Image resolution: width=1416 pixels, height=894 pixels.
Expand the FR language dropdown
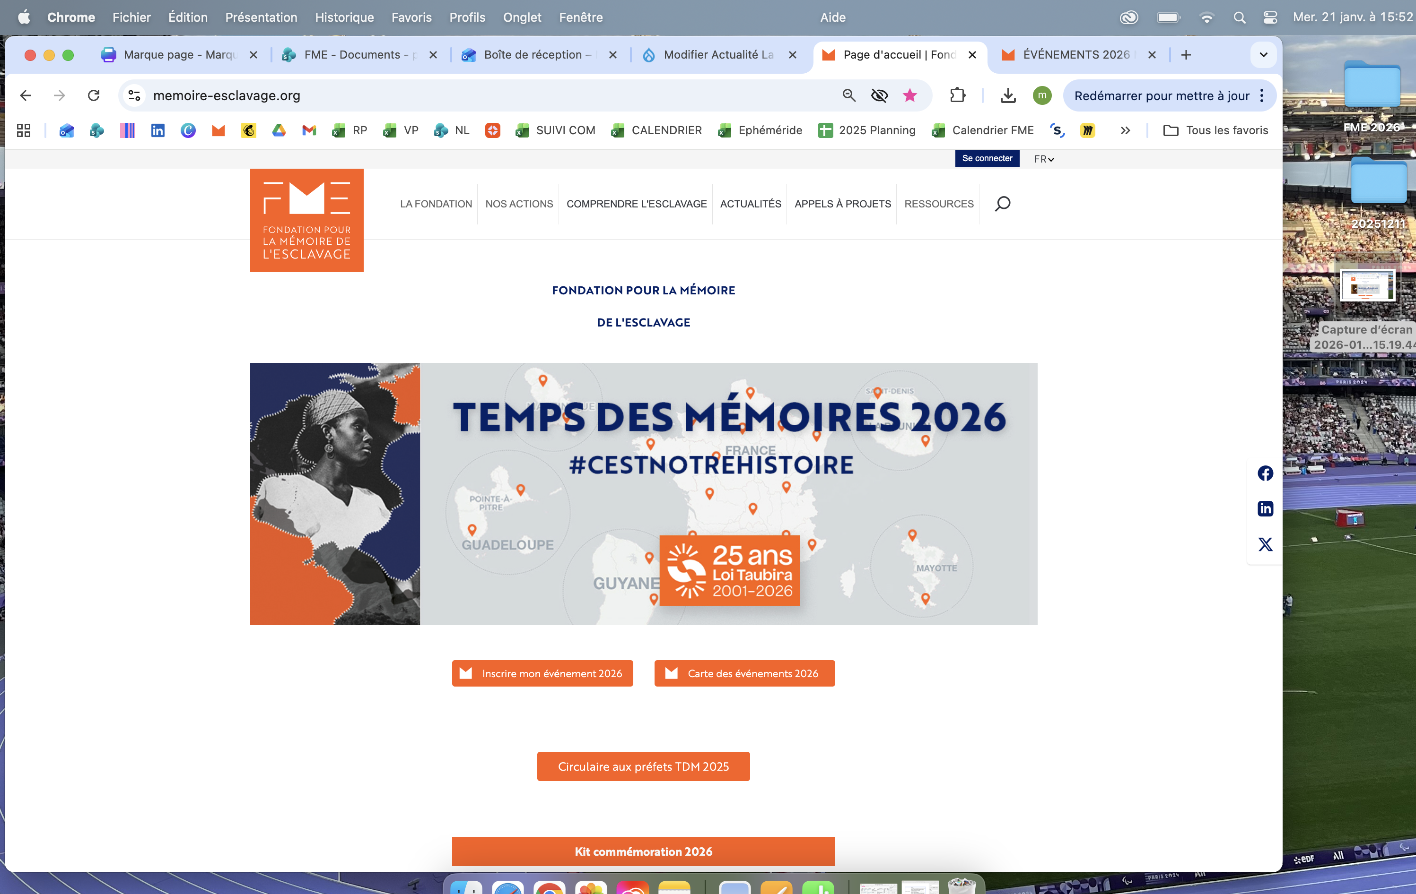1044,159
